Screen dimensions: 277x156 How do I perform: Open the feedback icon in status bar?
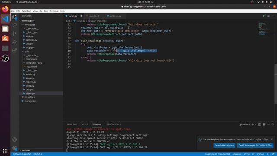[x=268, y=154]
